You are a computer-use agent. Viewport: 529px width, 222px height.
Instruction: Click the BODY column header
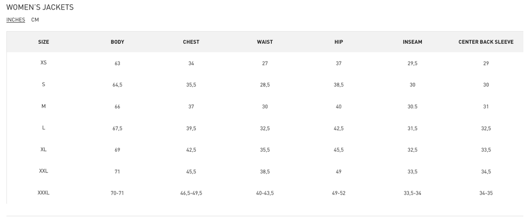(117, 42)
